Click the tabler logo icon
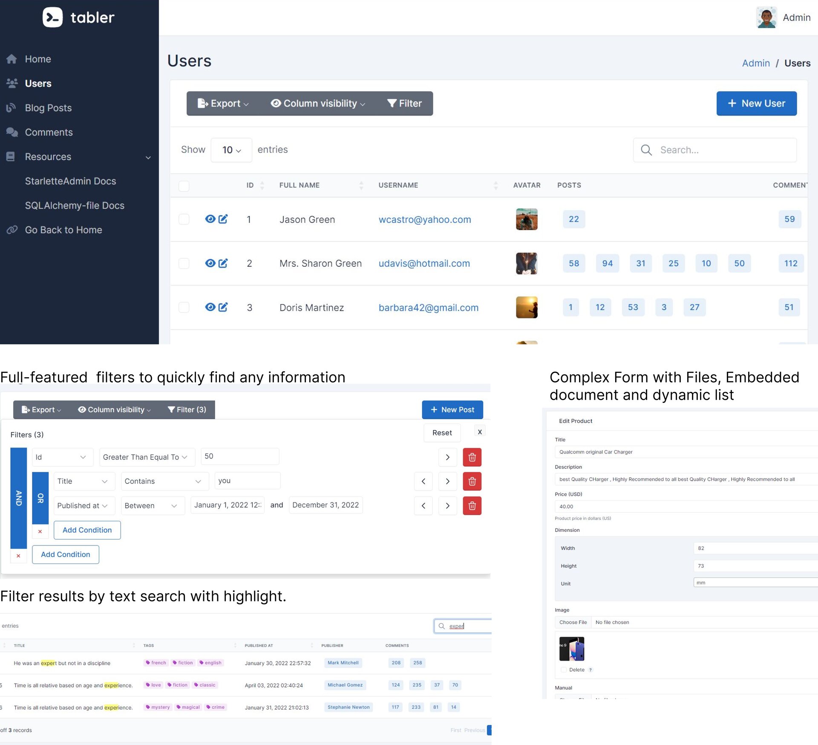The height and width of the screenshot is (745, 818). click(x=52, y=17)
